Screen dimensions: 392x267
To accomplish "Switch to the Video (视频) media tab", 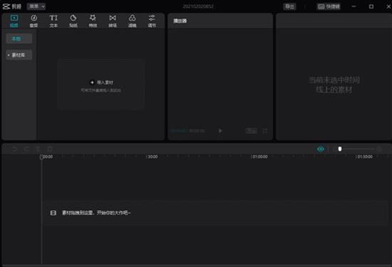I will [14, 21].
